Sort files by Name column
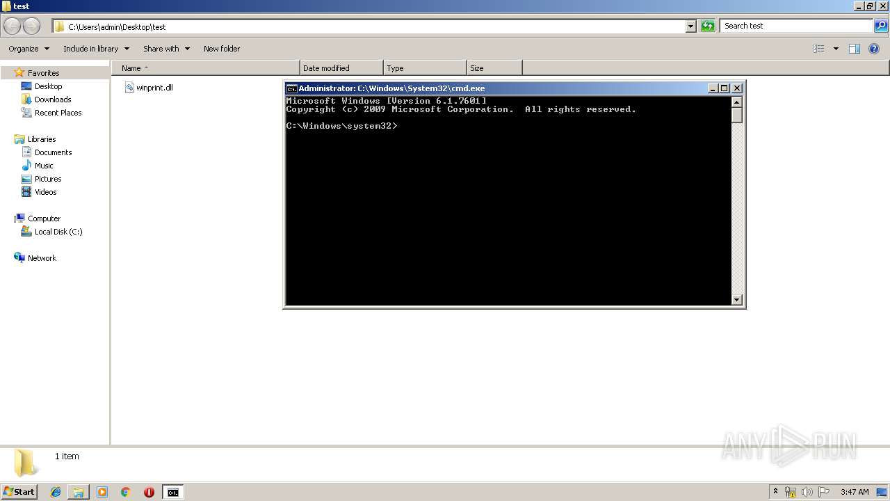 pyautogui.click(x=205, y=68)
